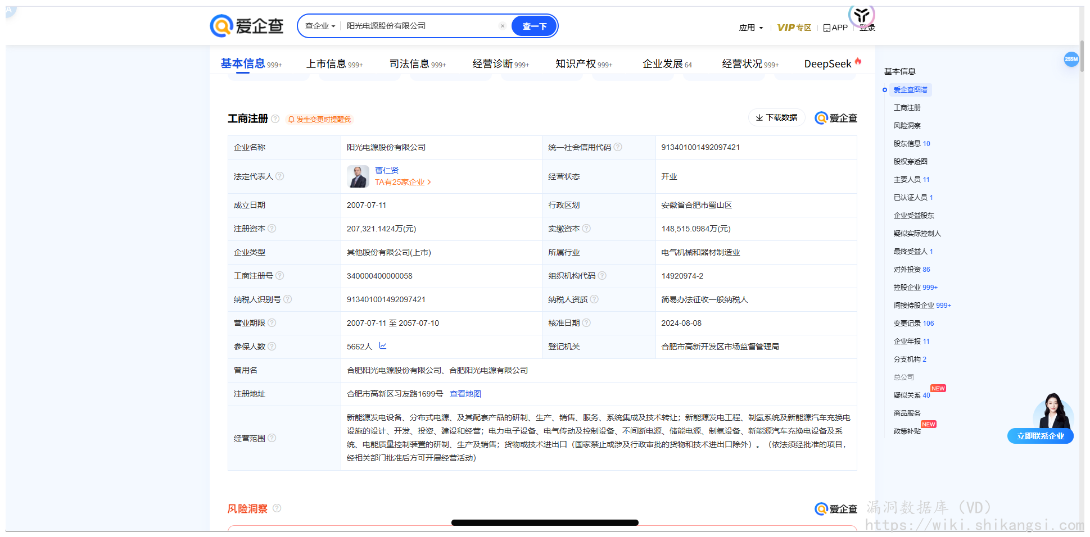Jump to 疑似实际控制人 in sidebar

[x=917, y=233]
